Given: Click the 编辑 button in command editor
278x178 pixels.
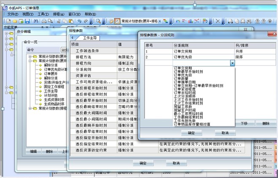Looking at the screenshot, I should click(33, 151).
